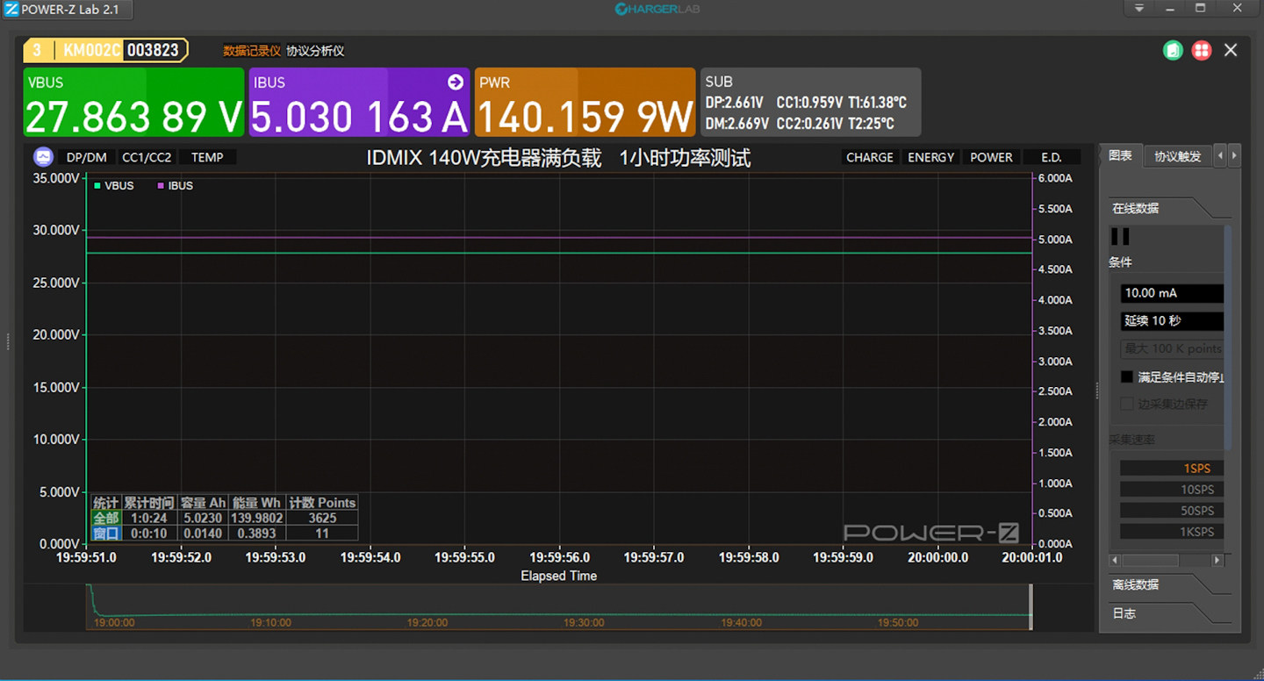1264x681 pixels.
Task: Click the KM002C device label badge
Action: [91, 50]
